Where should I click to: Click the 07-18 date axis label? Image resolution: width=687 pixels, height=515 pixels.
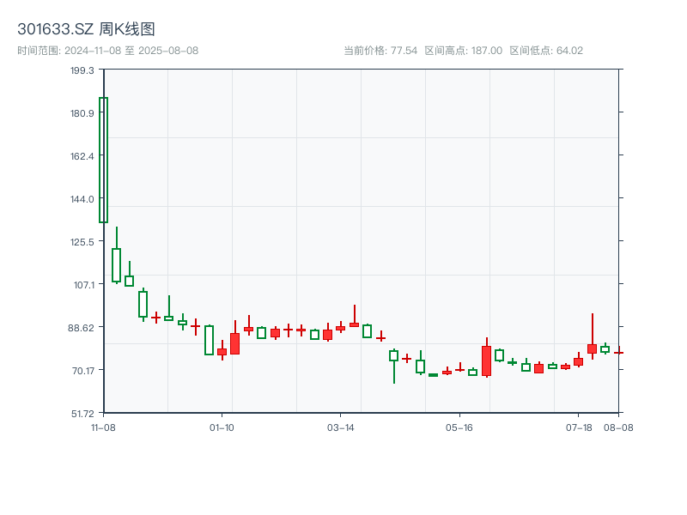click(579, 427)
